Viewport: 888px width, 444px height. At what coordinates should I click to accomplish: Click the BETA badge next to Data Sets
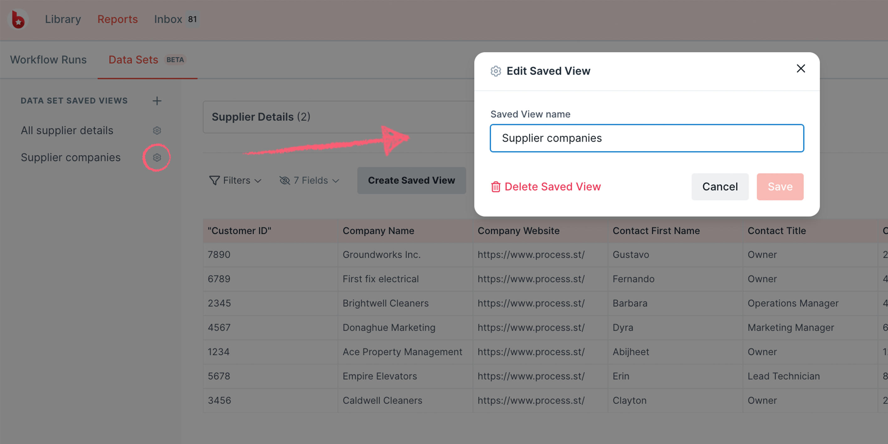coord(175,60)
